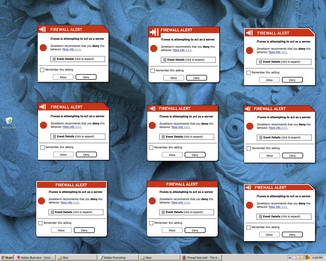Click red stop-sign icon in top-left alert
Image resolution: width=326 pixels, height=261 pixels.
tap(43, 48)
